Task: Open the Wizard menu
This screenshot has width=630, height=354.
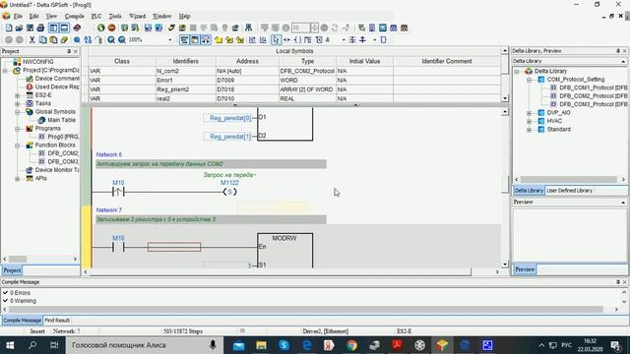Action: pos(137,16)
